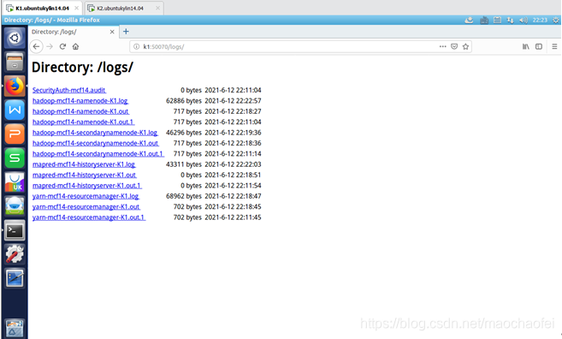
Task: Click timestamp 2021-6-12 22:22:57
Action: (x=233, y=101)
